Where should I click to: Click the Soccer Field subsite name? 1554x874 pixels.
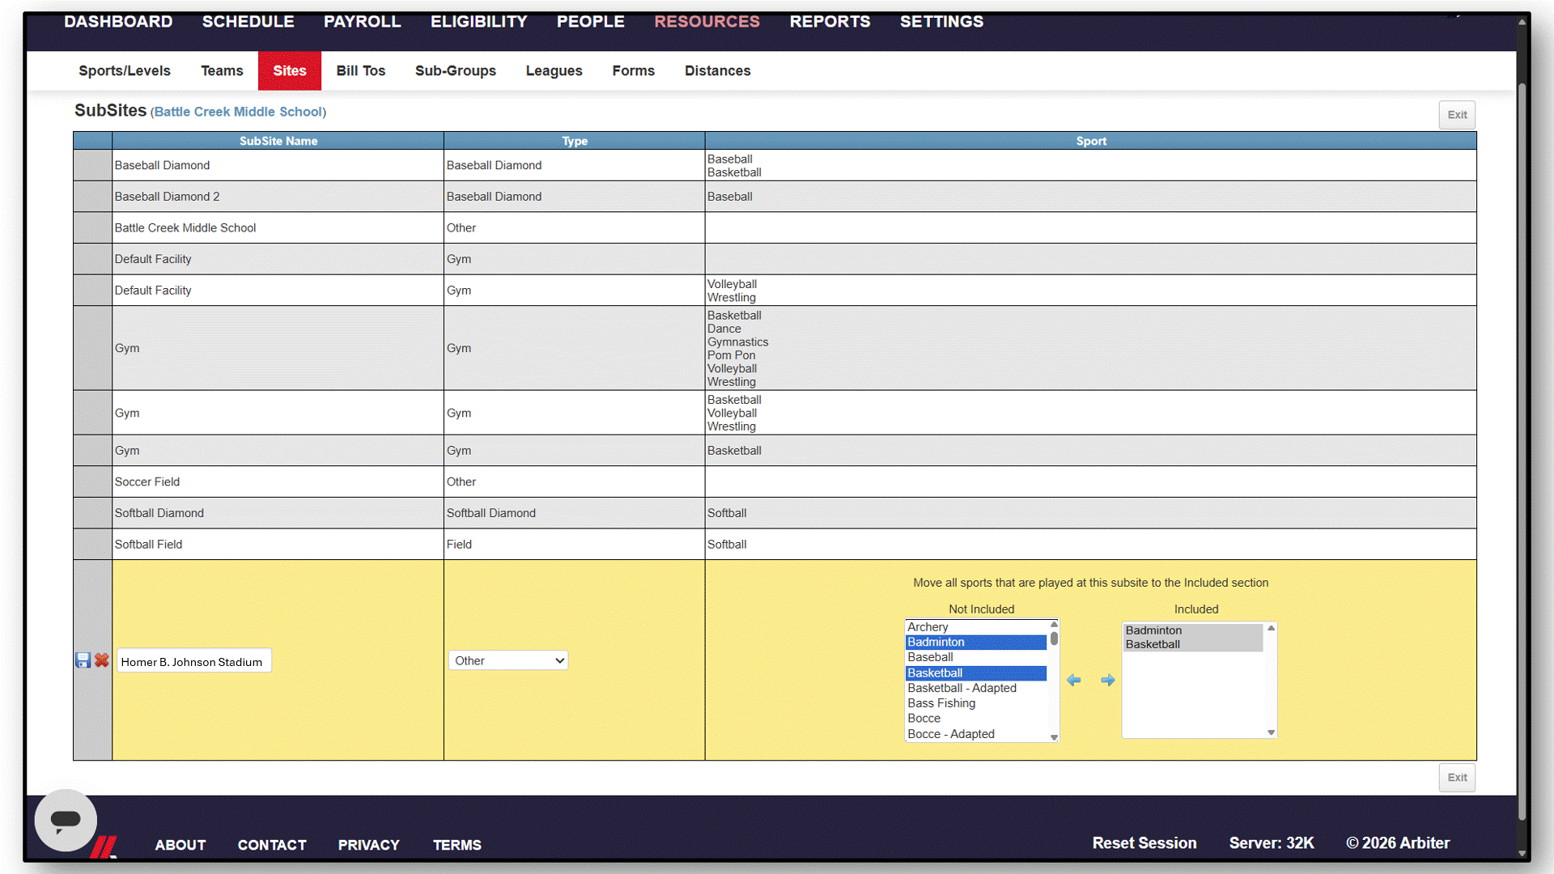(147, 482)
